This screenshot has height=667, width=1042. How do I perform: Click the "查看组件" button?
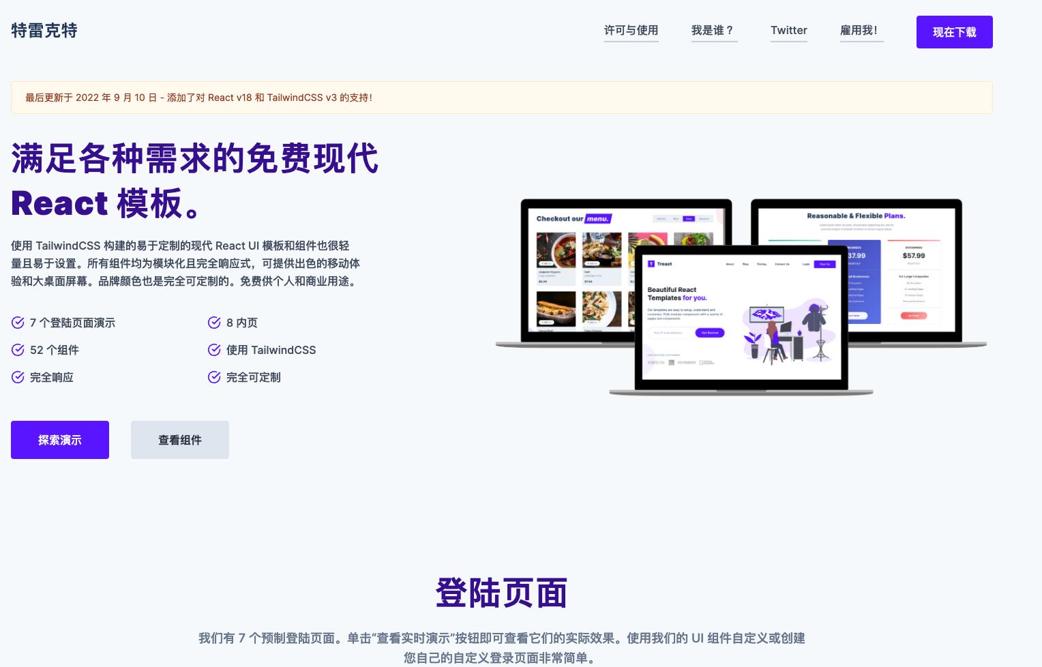pos(180,440)
